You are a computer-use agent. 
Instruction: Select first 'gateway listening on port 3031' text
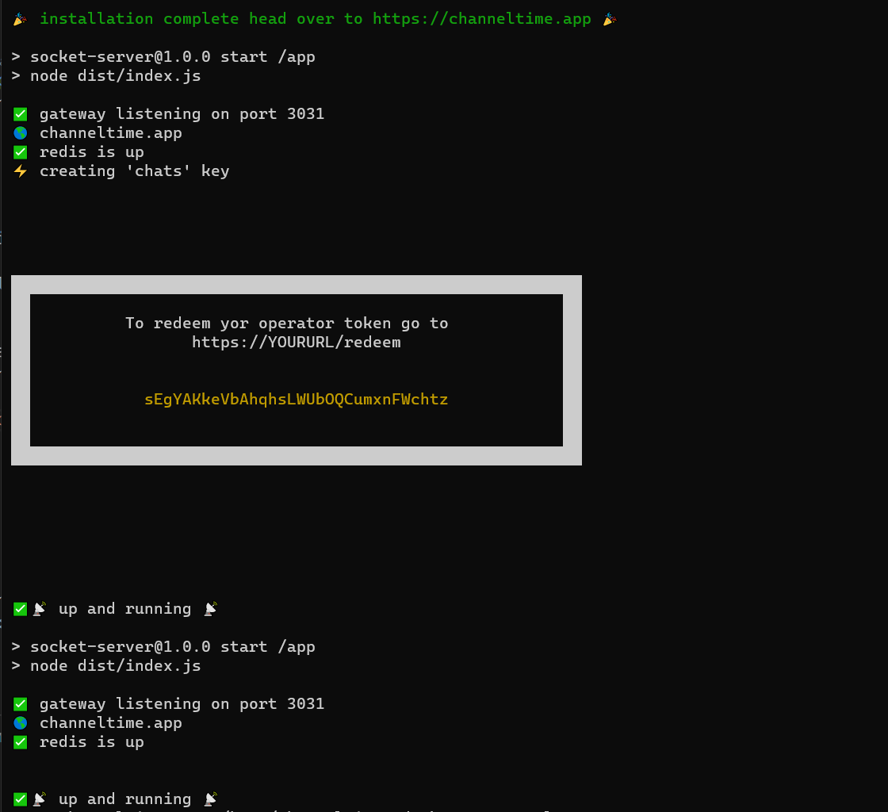coord(182,114)
